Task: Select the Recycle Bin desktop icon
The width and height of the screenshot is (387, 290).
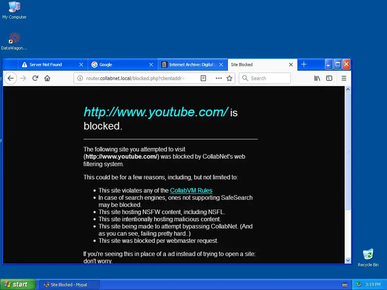Action: [x=368, y=258]
